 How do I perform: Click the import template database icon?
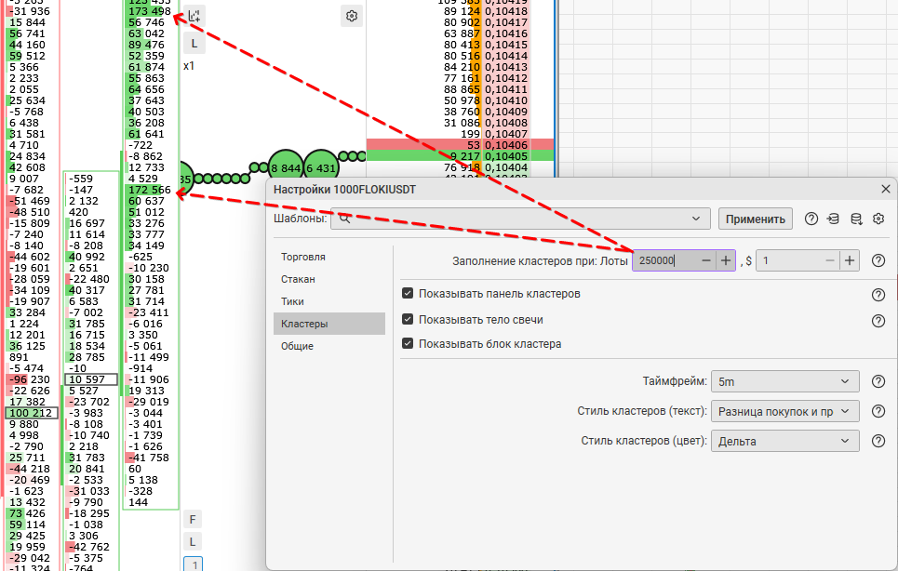(833, 219)
